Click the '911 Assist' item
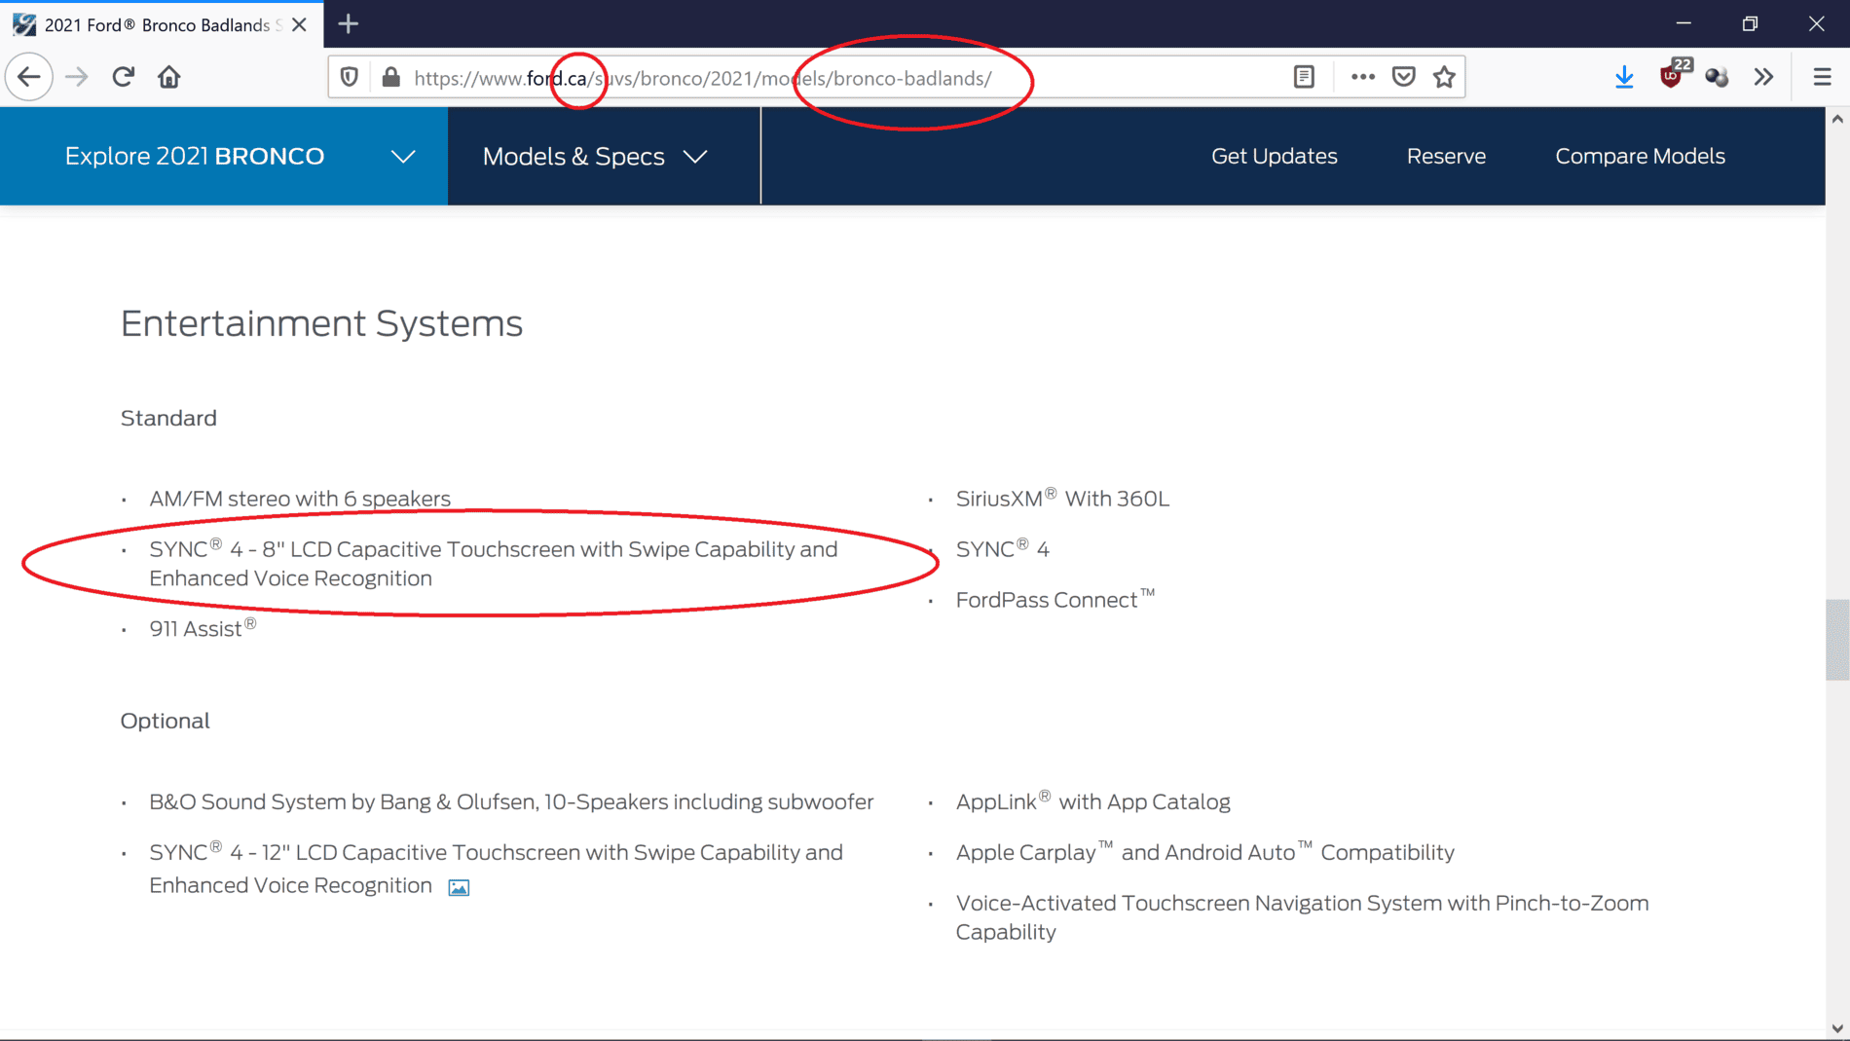Screen dimensions: 1850x1041 click(x=203, y=628)
